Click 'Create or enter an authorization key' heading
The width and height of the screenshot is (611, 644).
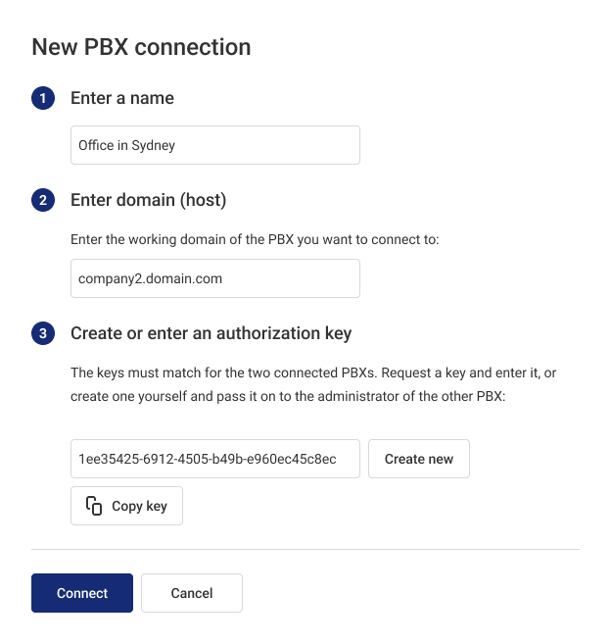[211, 333]
